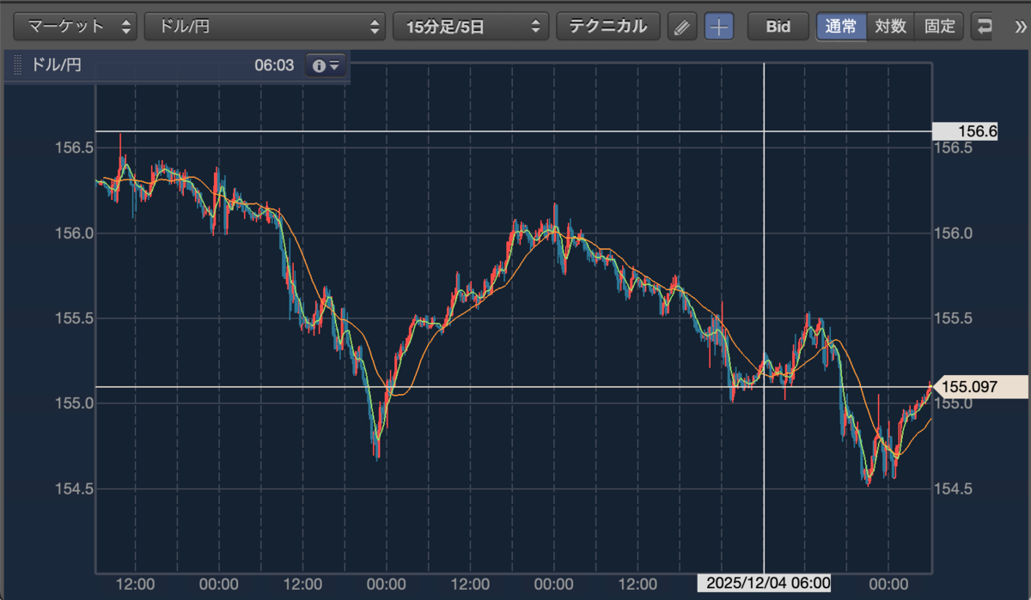This screenshot has width=1031, height=600.
Task: Expand the toolbar overflow chevron
Action: tap(1019, 27)
